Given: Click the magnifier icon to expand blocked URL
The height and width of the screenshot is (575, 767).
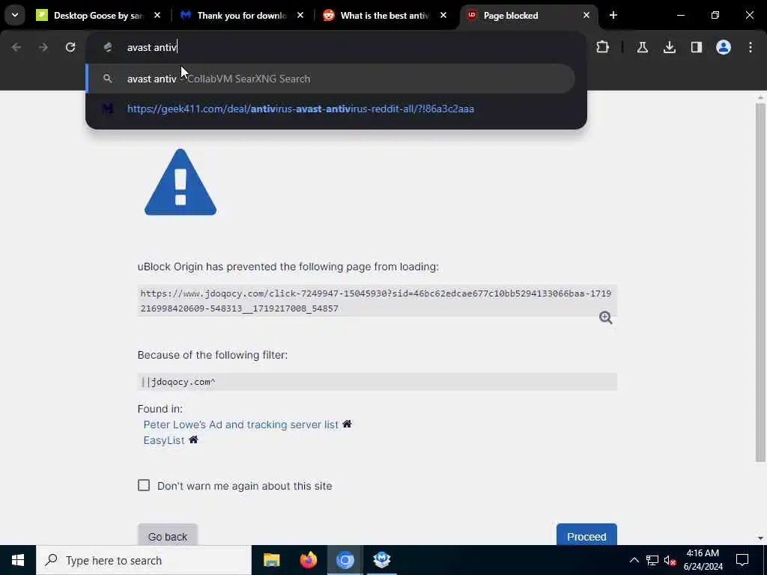Looking at the screenshot, I should 605,317.
